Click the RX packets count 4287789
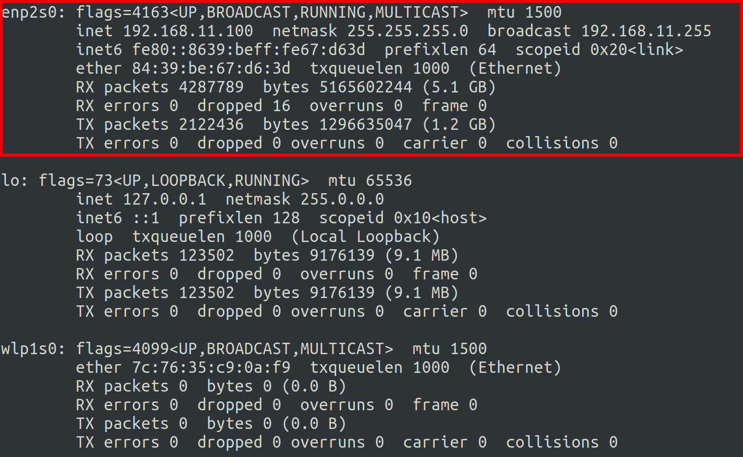The height and width of the screenshot is (457, 743). [211, 87]
